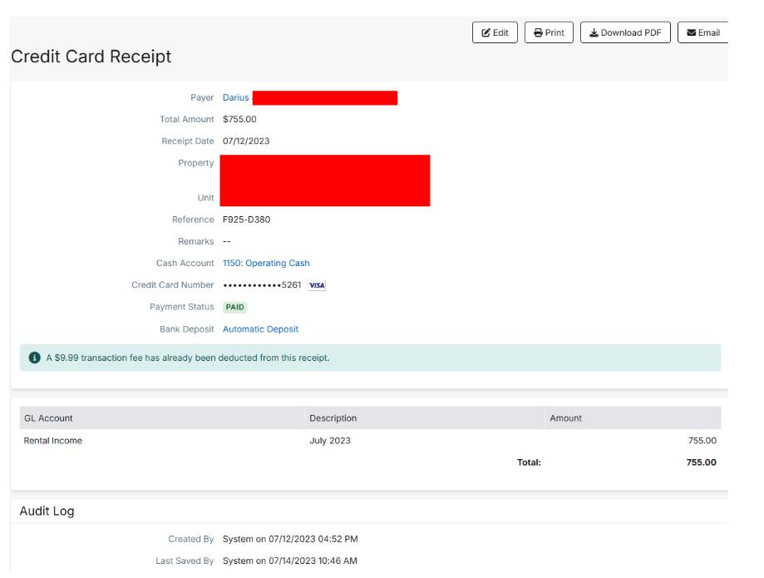
Task: Click the info icon in fee notice
Action: tap(34, 358)
